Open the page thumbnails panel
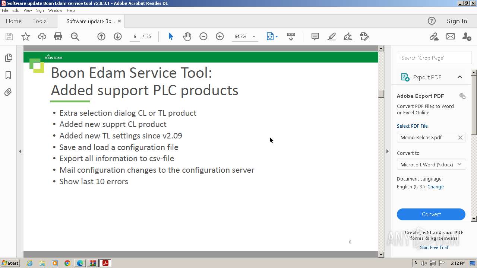 (8, 58)
